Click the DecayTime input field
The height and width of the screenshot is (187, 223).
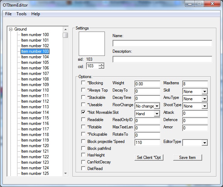pos(147,99)
